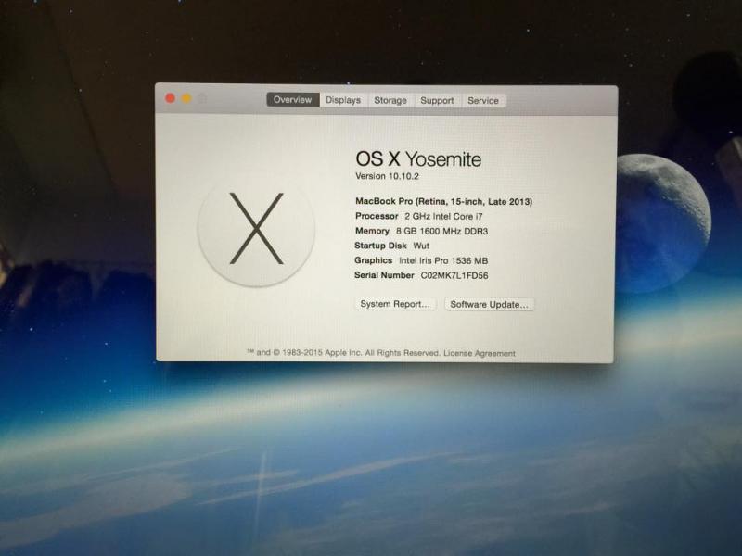Click the greyed-out zoom window button
The image size is (742, 556).
pyautogui.click(x=202, y=98)
